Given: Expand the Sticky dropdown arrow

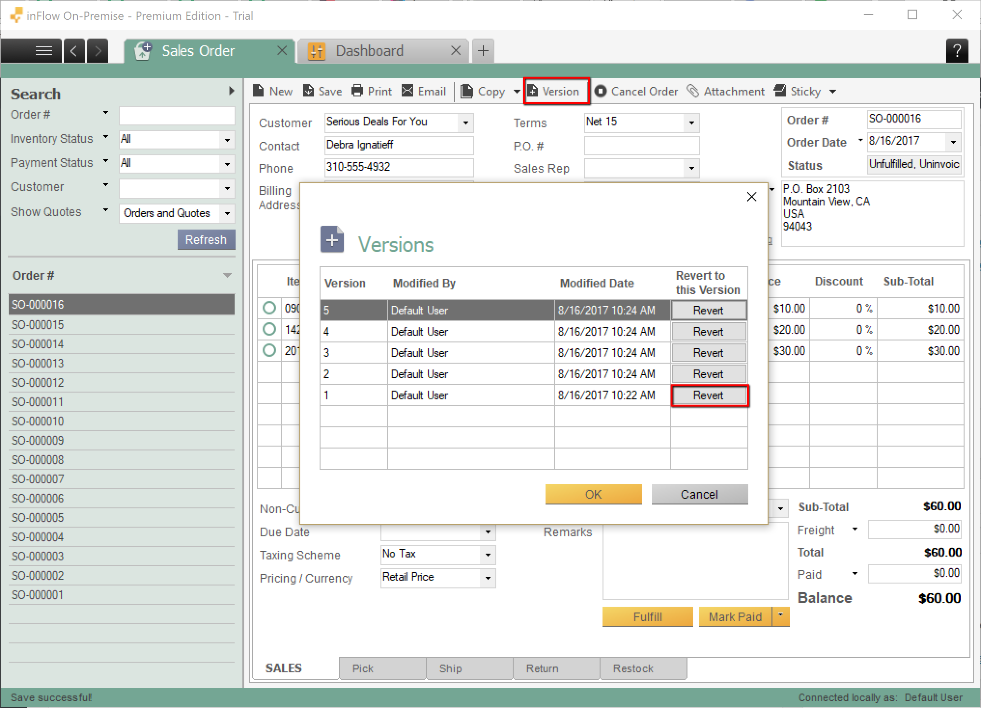Looking at the screenshot, I should pos(832,91).
